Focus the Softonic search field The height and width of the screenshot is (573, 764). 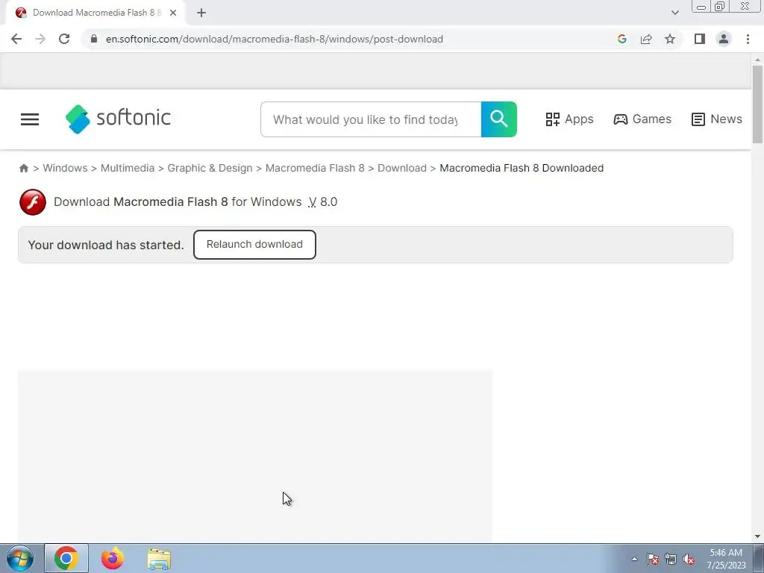pos(371,119)
